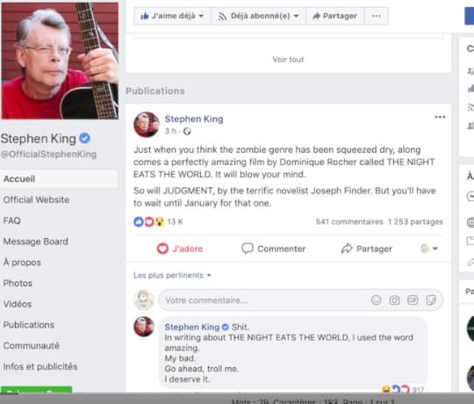
Task: Click the three-dot More button beside Partager
Action: (x=376, y=16)
